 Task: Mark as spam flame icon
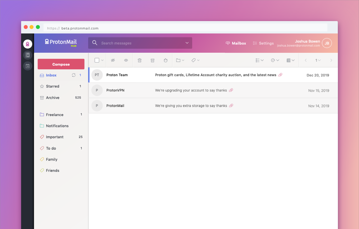pyautogui.click(x=166, y=60)
